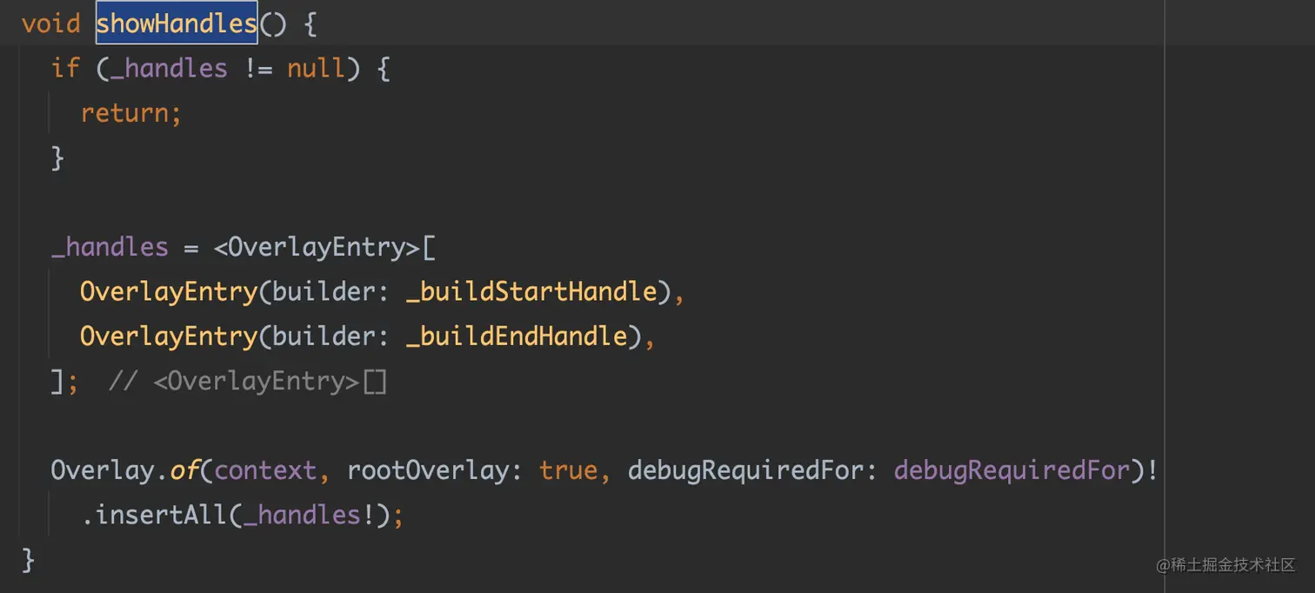Click the true literal value

[568, 470]
